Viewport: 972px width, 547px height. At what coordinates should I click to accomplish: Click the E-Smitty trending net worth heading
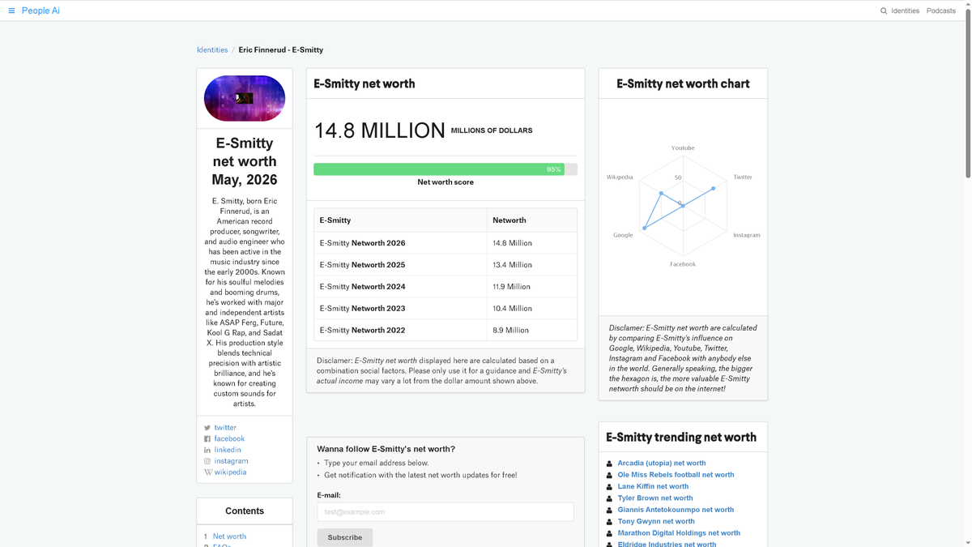[x=681, y=437]
